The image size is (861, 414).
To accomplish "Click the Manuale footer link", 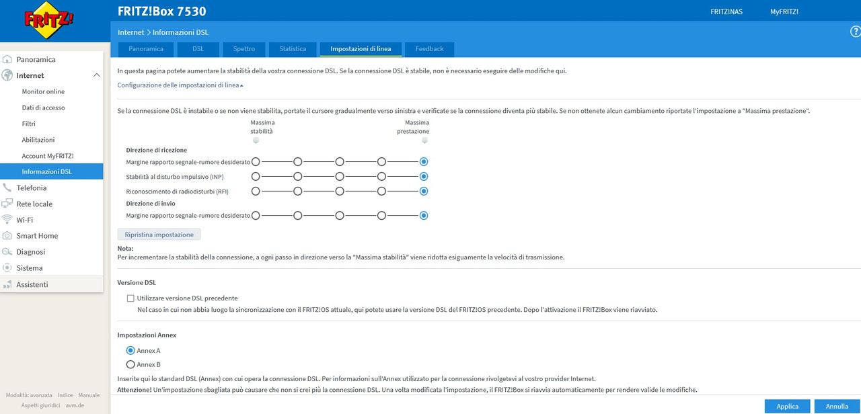I will tap(89, 395).
